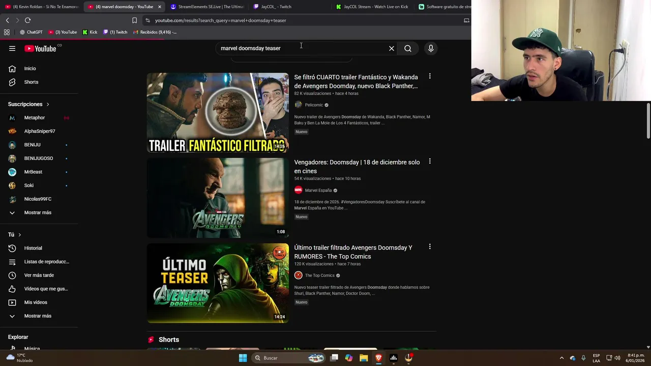This screenshot has width=651, height=366.
Task: Open the taskbar volume speaker icon
Action: [617, 358]
